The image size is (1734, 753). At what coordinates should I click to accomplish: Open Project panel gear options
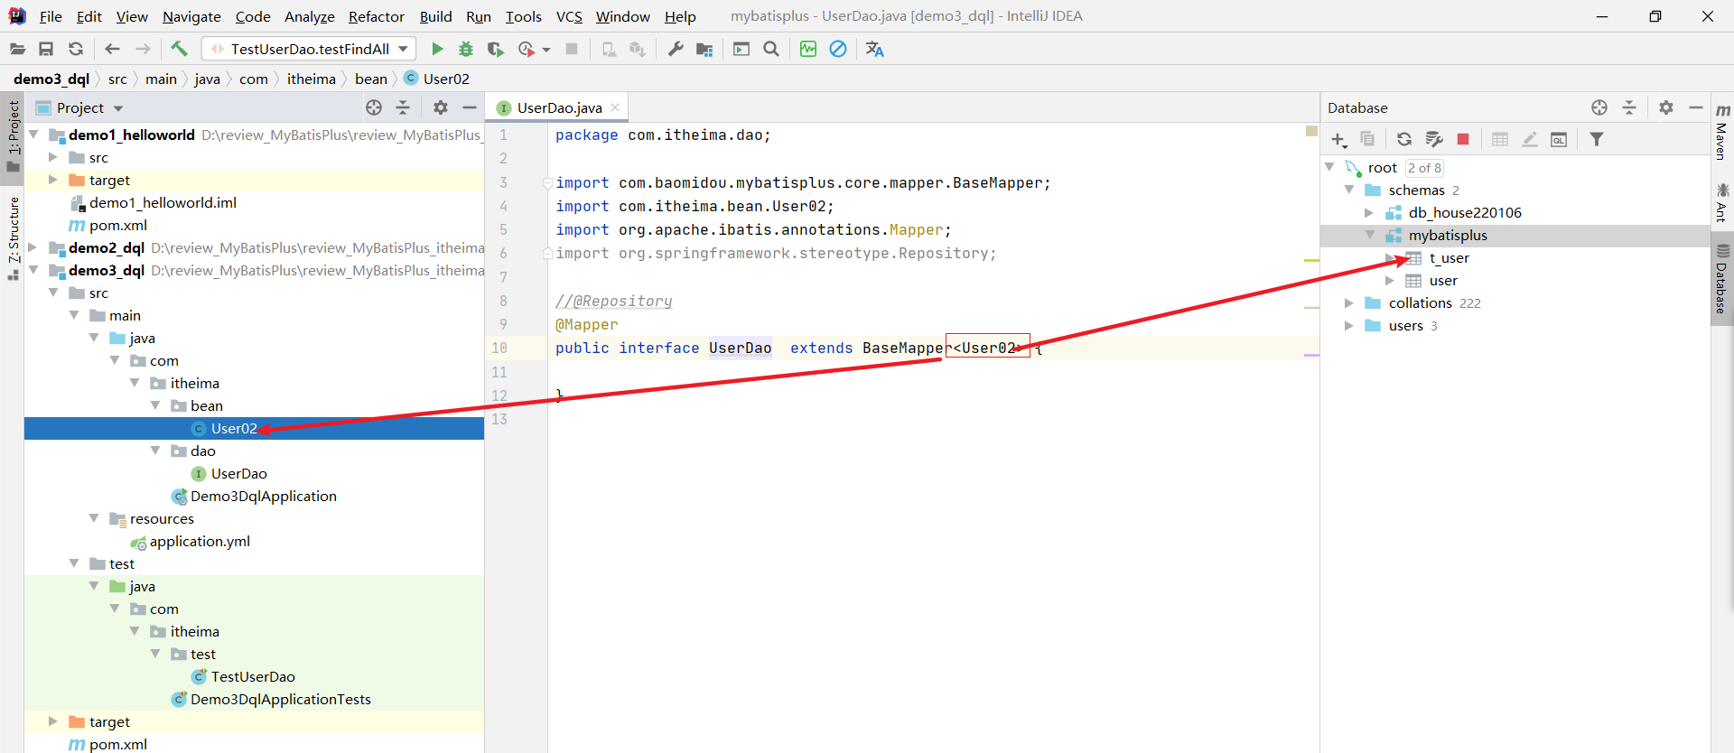point(441,107)
